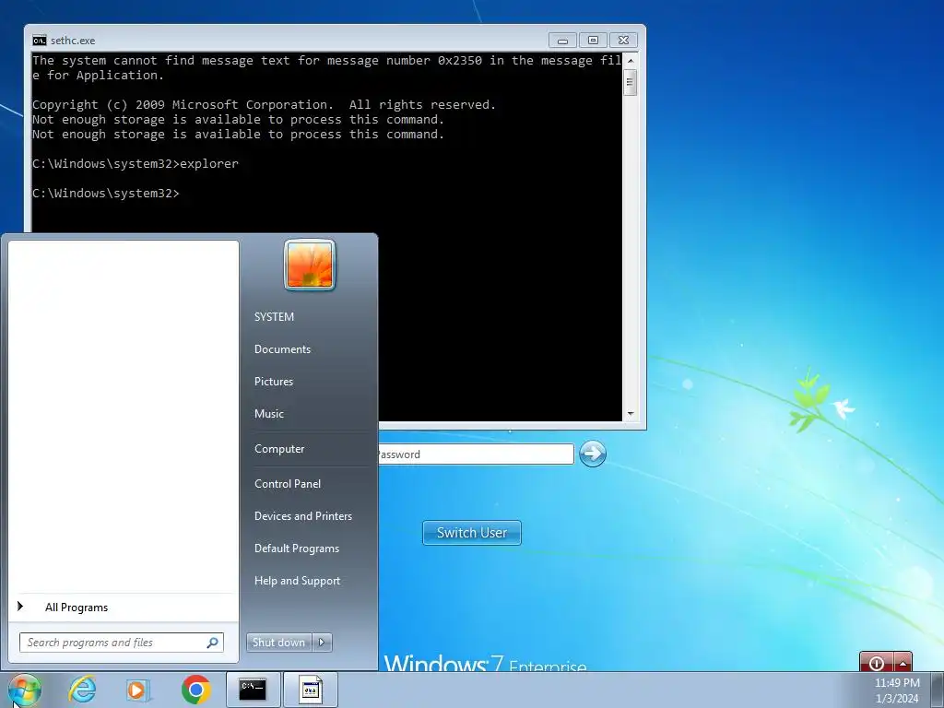The height and width of the screenshot is (708, 944).
Task: Launch Google Chrome from taskbar
Action: (195, 690)
